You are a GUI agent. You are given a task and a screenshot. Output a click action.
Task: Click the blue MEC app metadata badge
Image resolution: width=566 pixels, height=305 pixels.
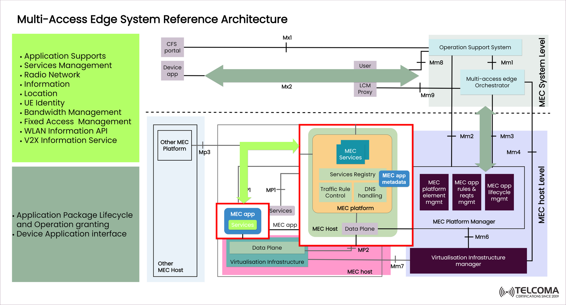click(394, 179)
